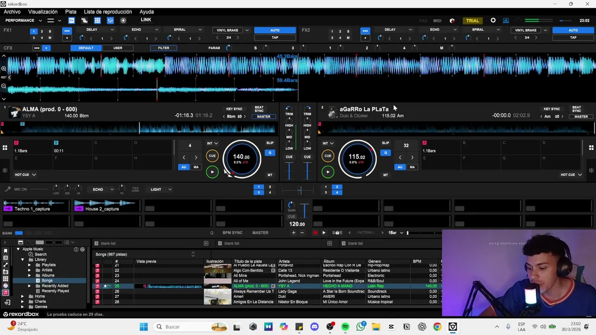Switch deck 2 loop to MA manual

412,167
